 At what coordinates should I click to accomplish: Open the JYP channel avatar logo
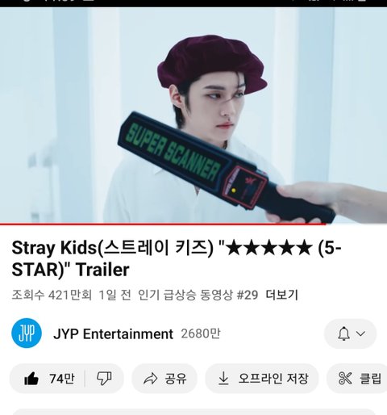coord(27,333)
